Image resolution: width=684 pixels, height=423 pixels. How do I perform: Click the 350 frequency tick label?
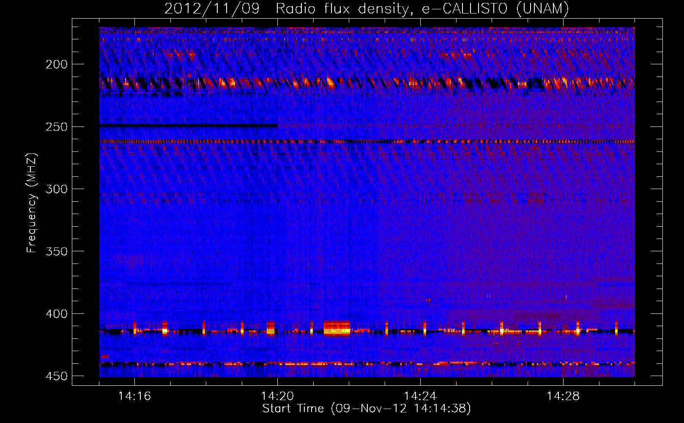pos(57,251)
